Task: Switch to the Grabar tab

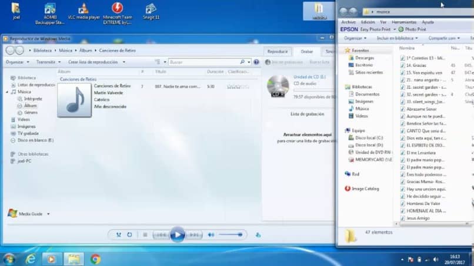Action: tap(306, 52)
